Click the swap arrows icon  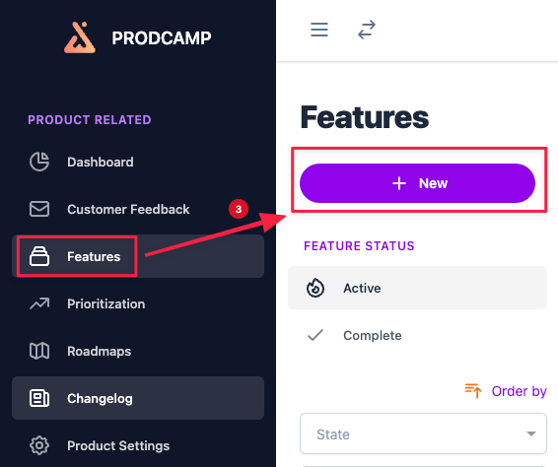click(367, 30)
